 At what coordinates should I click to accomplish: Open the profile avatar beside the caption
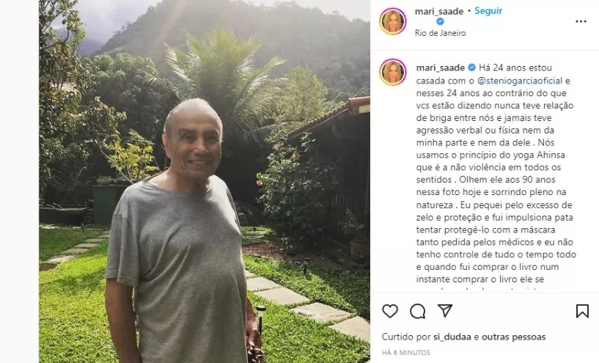392,72
